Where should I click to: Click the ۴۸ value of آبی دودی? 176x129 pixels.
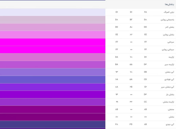116,124
